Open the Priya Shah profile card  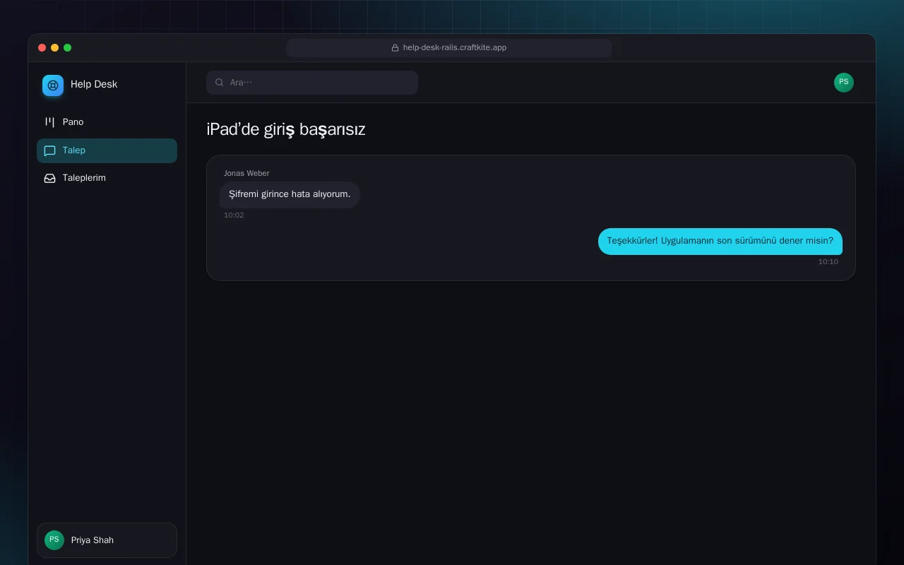point(107,540)
